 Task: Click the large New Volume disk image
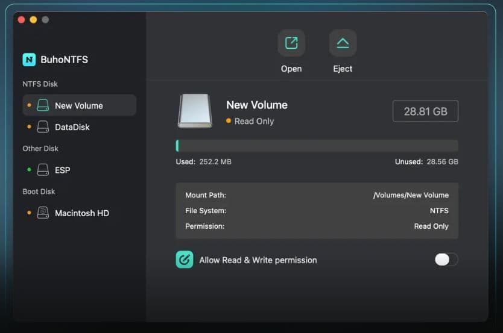pyautogui.click(x=195, y=111)
